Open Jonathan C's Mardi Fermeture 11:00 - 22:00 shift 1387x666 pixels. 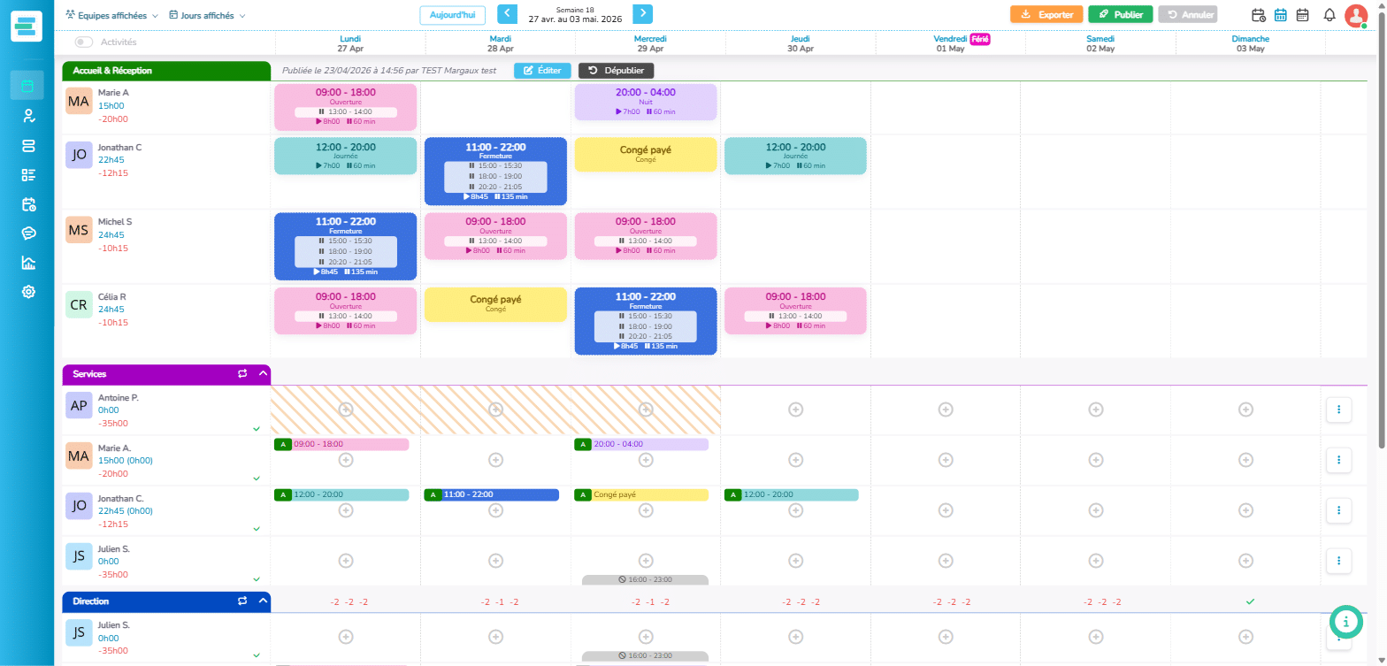click(495, 172)
